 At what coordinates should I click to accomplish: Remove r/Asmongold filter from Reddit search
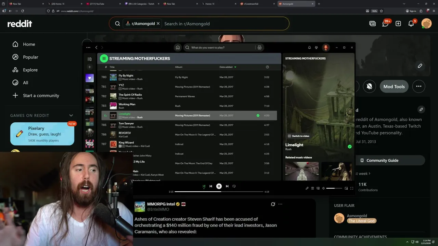point(158,24)
